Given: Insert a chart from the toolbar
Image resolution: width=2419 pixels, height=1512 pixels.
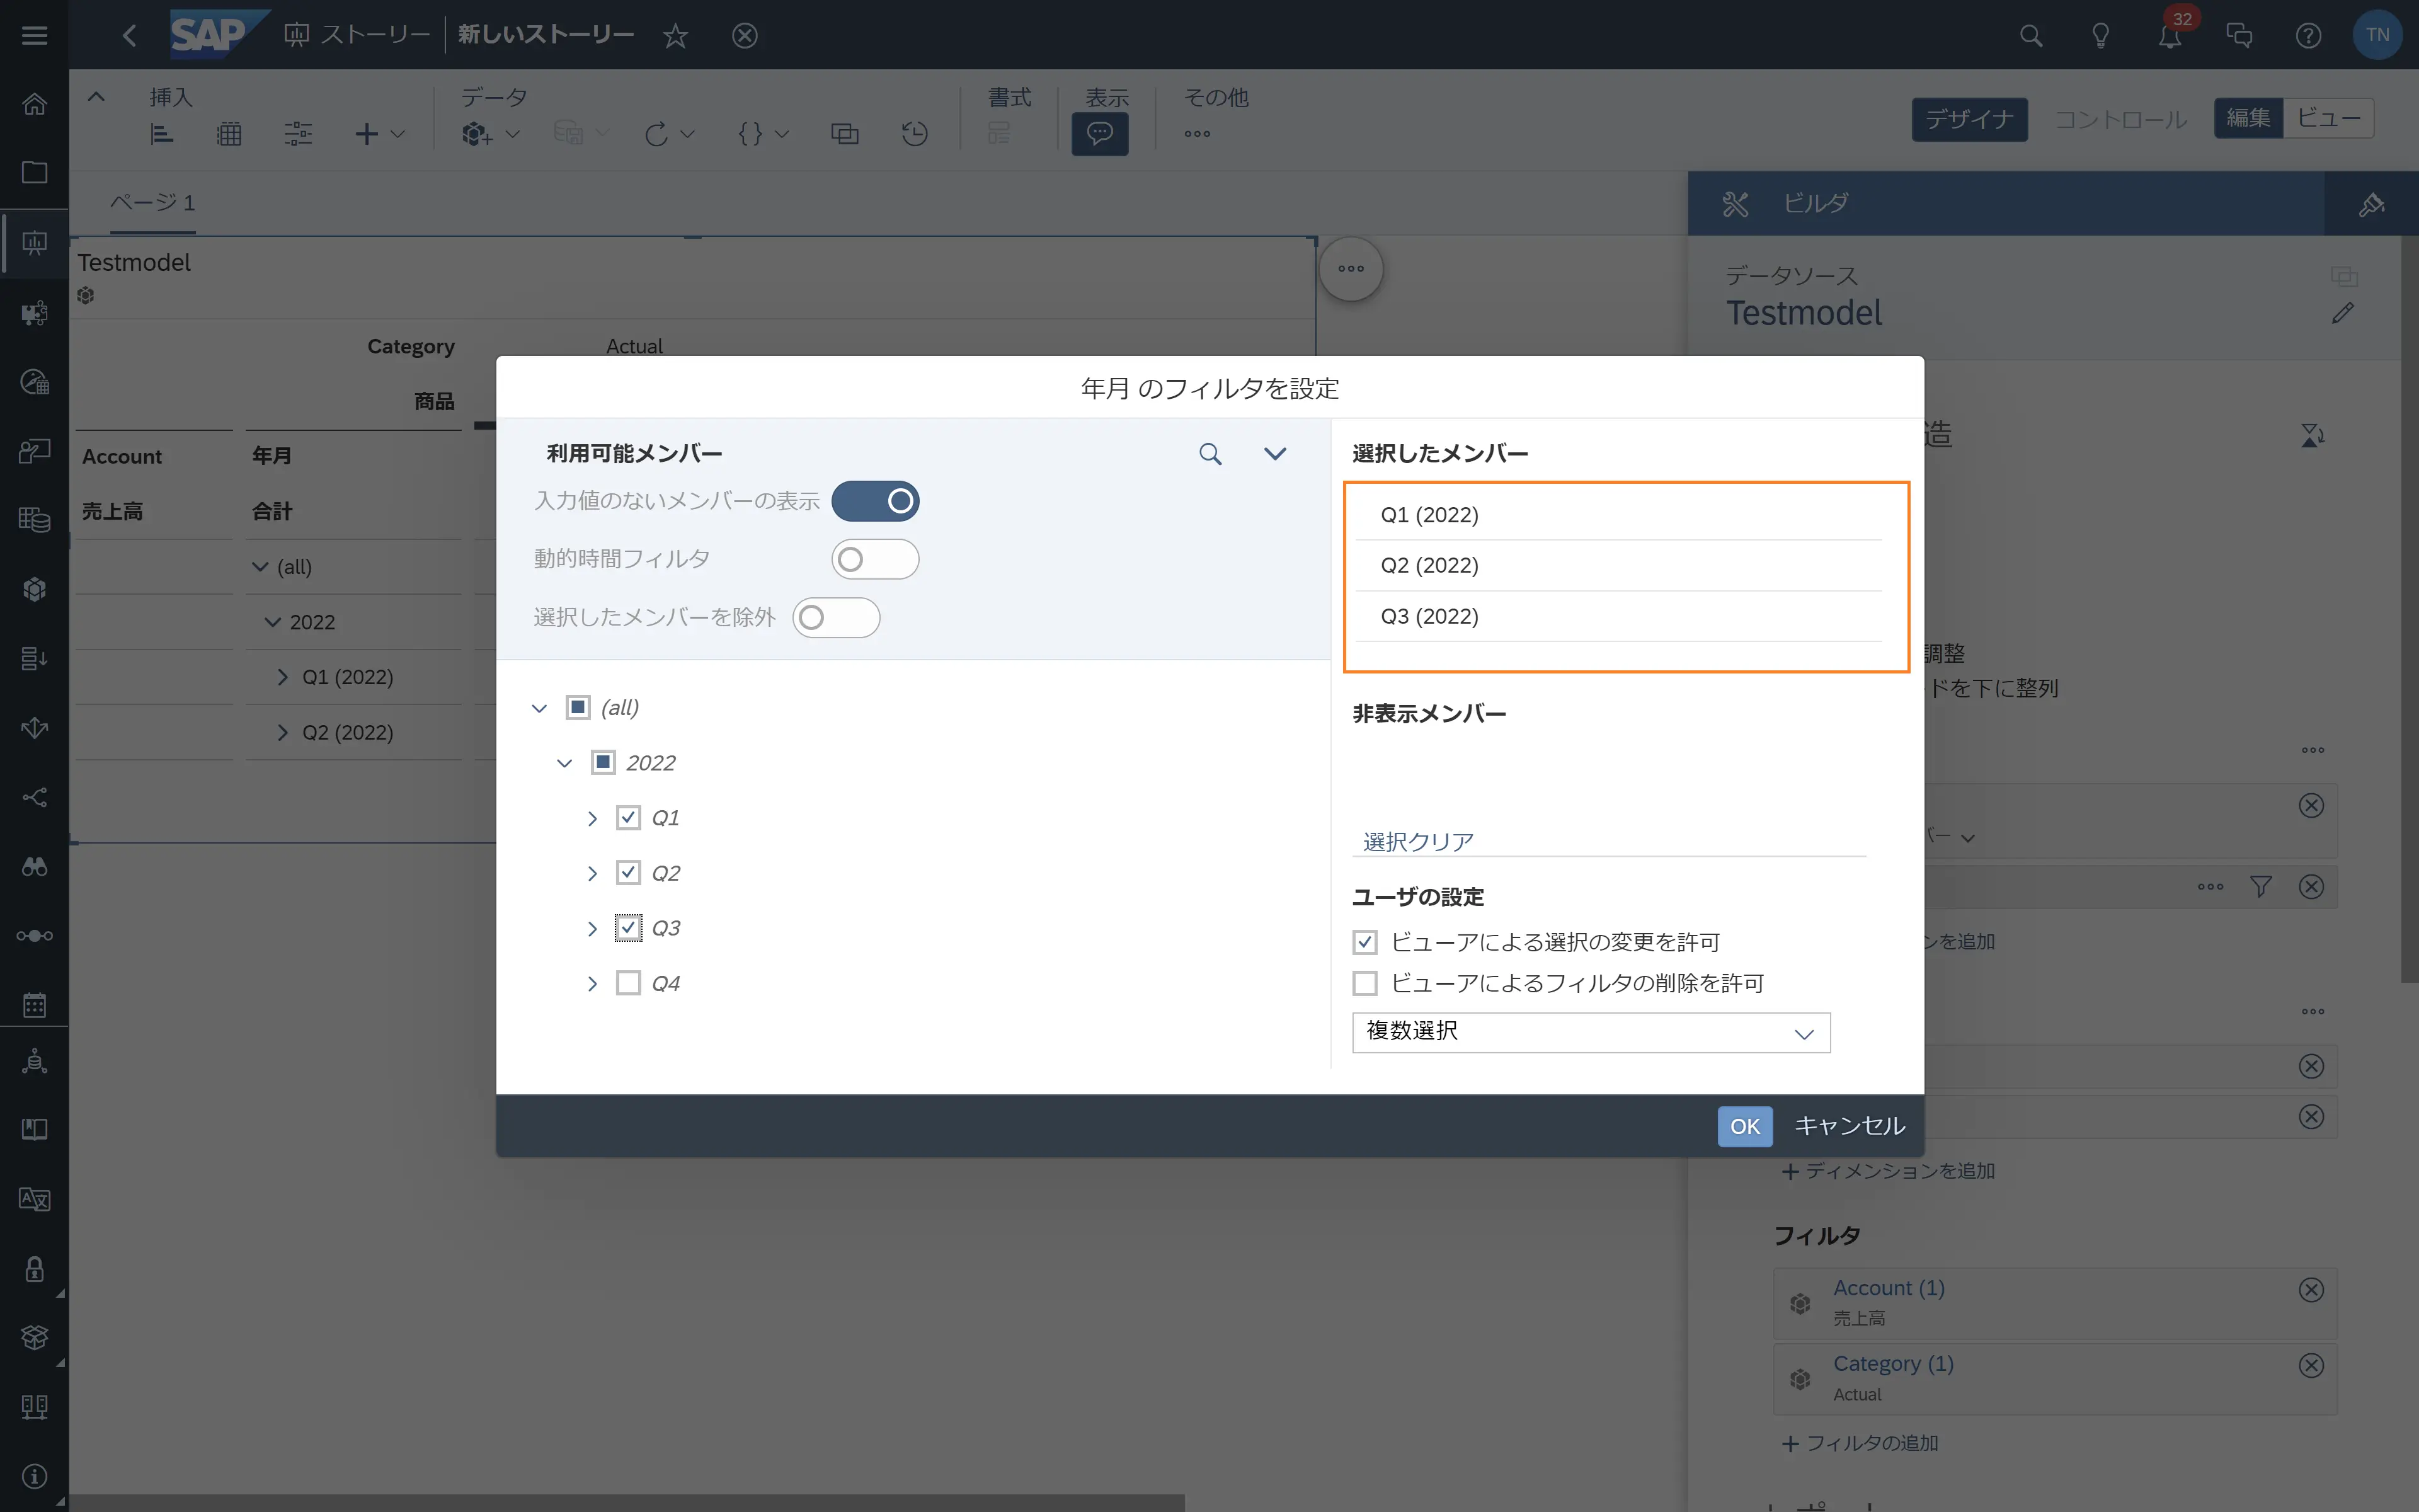Looking at the screenshot, I should [162, 133].
